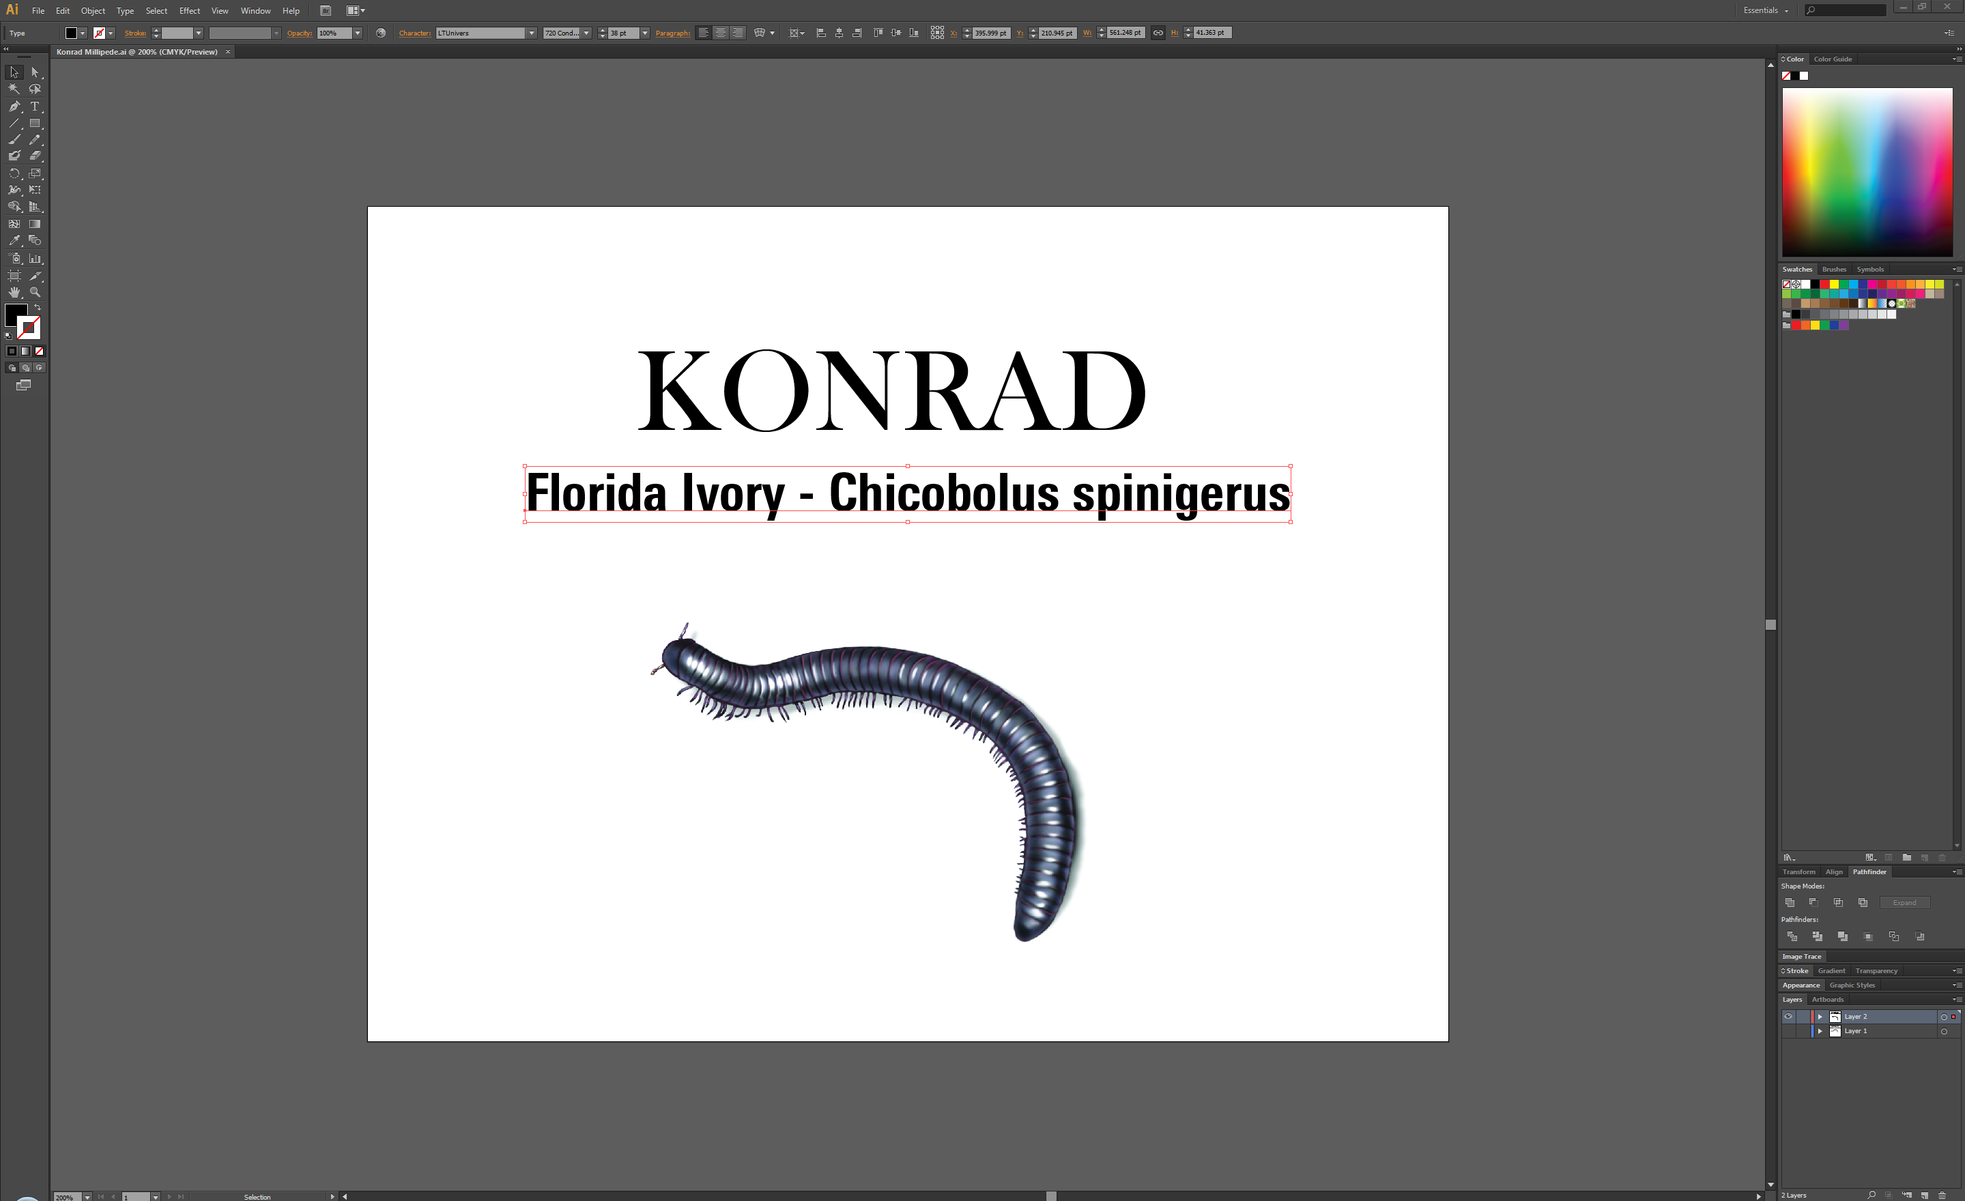Select the Free Transform tool

pos(35,190)
